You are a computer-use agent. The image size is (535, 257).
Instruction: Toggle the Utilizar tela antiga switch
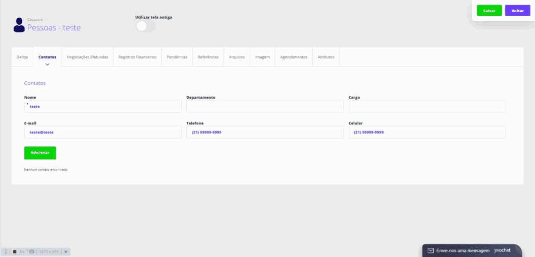click(x=146, y=26)
